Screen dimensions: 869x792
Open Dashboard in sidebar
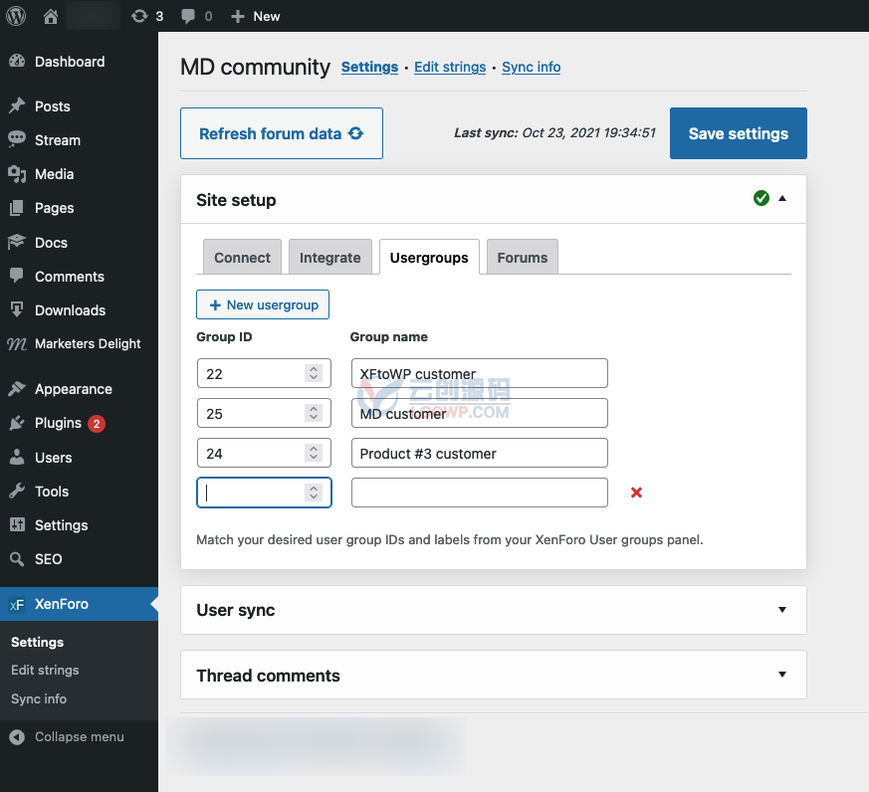pyautogui.click(x=70, y=62)
